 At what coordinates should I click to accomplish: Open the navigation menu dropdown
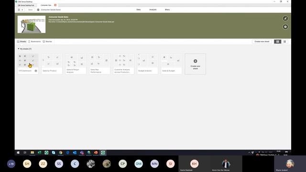click(20, 10)
